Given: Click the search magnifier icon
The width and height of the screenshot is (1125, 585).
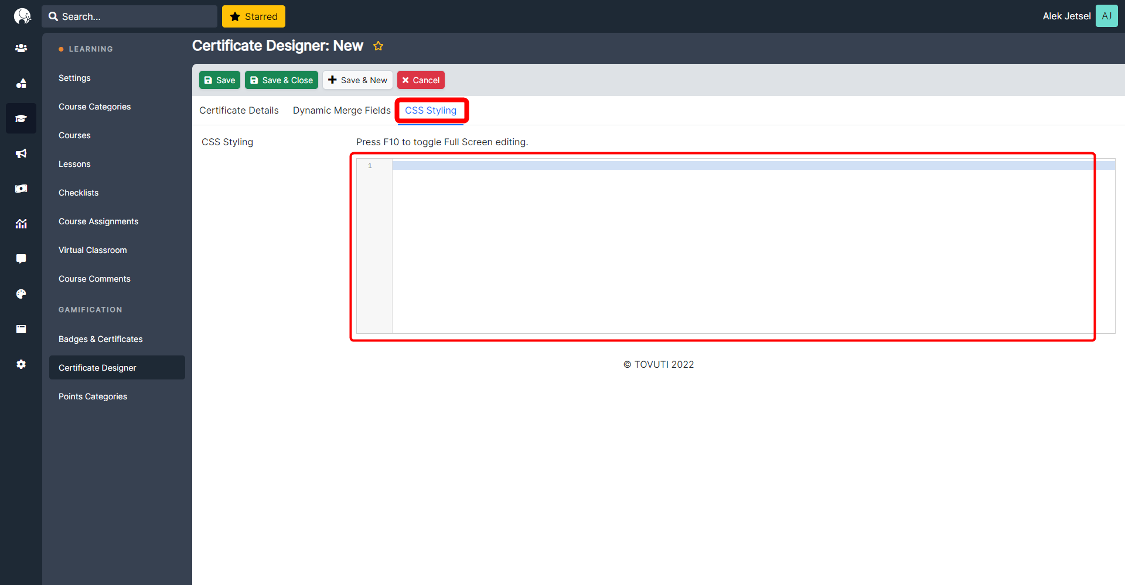Looking at the screenshot, I should (53, 16).
